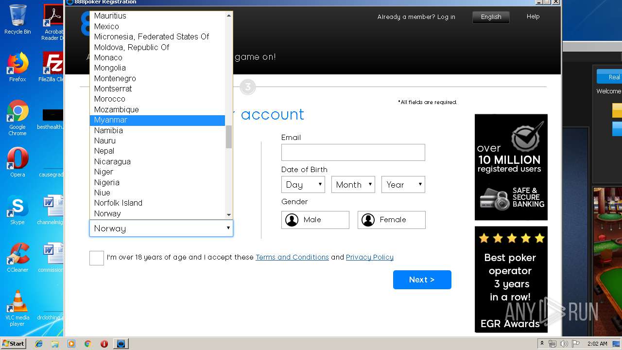This screenshot has width=622, height=350.
Task: Choose Montserrat in country list
Action: (x=157, y=88)
